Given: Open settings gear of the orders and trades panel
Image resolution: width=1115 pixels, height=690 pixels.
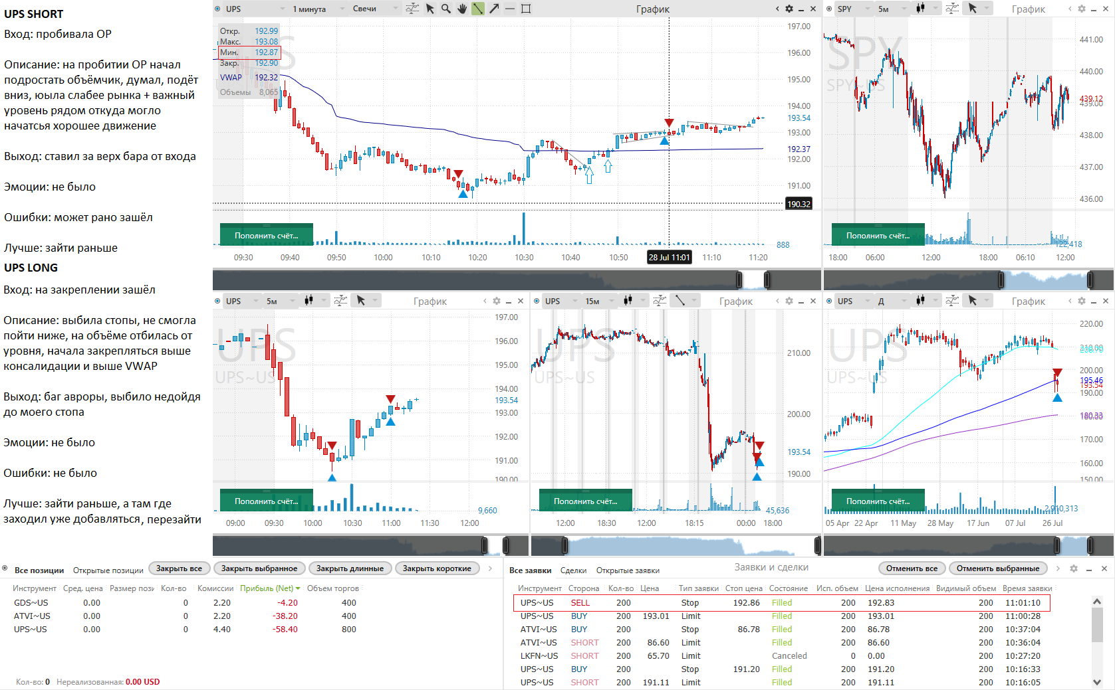Looking at the screenshot, I should (x=1074, y=568).
